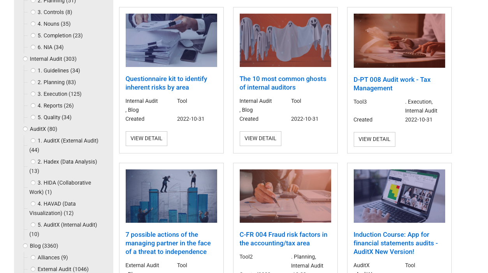Open the laptop video-call thumbnail of Induction Course
This screenshot has height=273, width=488.
[x=399, y=196]
